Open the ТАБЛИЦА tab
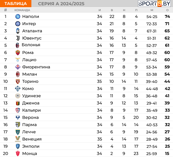 tap(16, 4)
